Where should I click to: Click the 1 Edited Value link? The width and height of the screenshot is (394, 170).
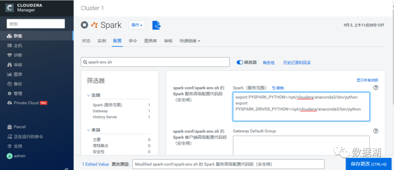pyautogui.click(x=96, y=164)
